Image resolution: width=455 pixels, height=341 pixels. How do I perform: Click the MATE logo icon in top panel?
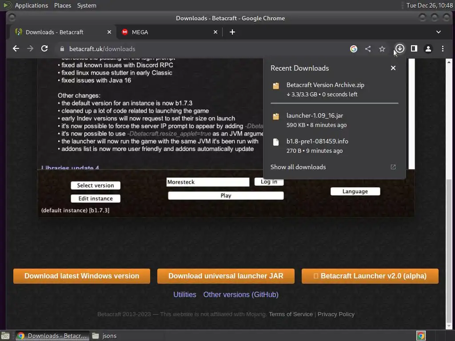click(x=7, y=5)
